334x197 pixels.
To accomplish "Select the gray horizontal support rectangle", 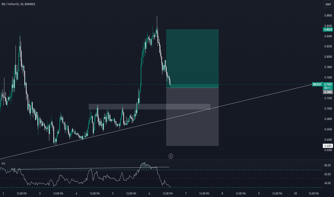I will 149,107.
